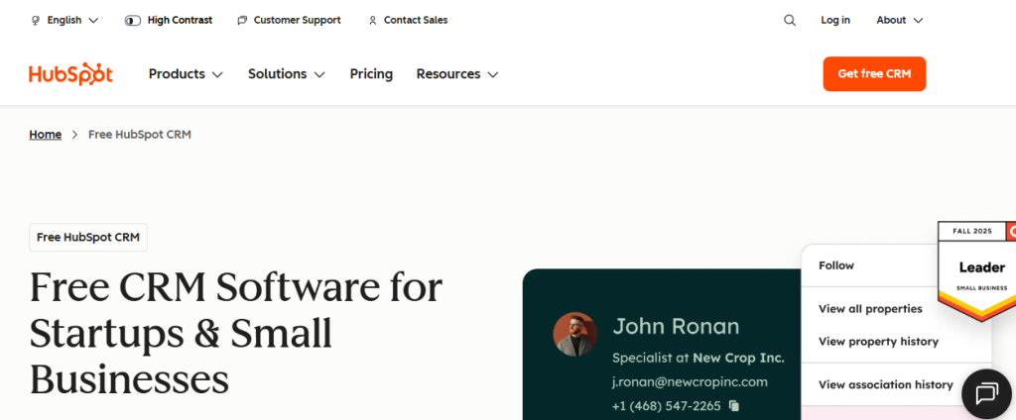
Task: Toggle the High Contrast switch
Action: (133, 20)
